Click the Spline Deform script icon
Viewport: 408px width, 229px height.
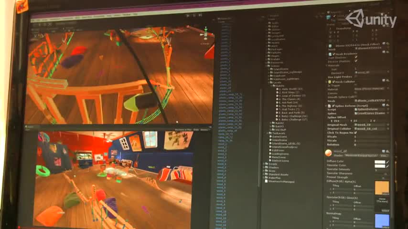pos(329,106)
